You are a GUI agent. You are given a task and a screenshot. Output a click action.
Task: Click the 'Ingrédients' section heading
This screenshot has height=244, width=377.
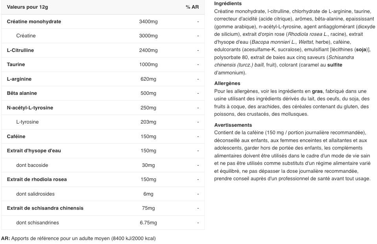[228, 4]
